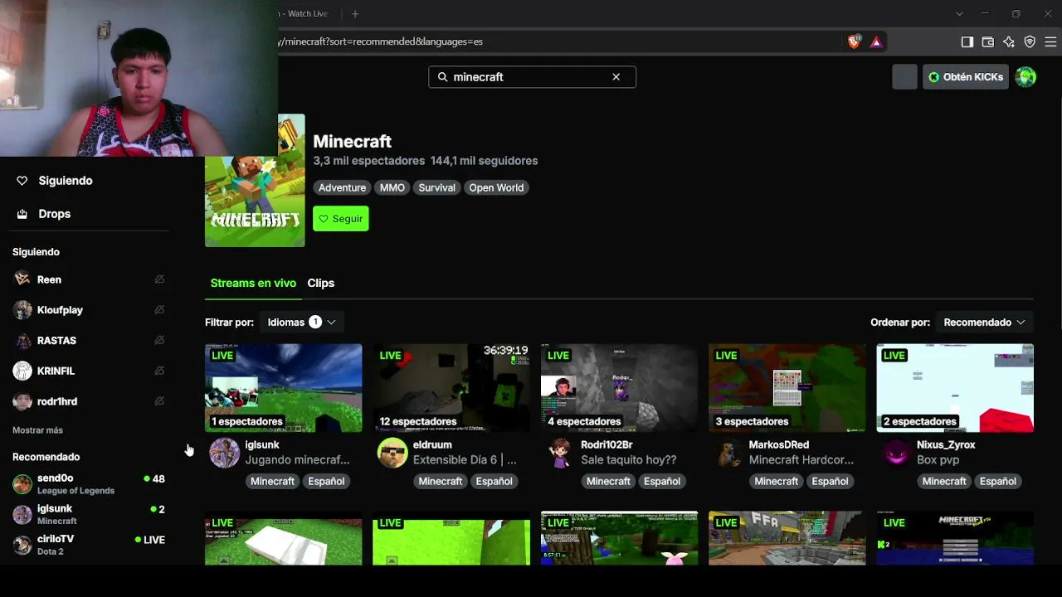Open the 'Box pvp' stream title
Image resolution: width=1062 pixels, height=597 pixels.
(938, 460)
